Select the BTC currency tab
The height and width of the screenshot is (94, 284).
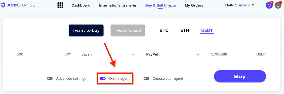[164, 30]
